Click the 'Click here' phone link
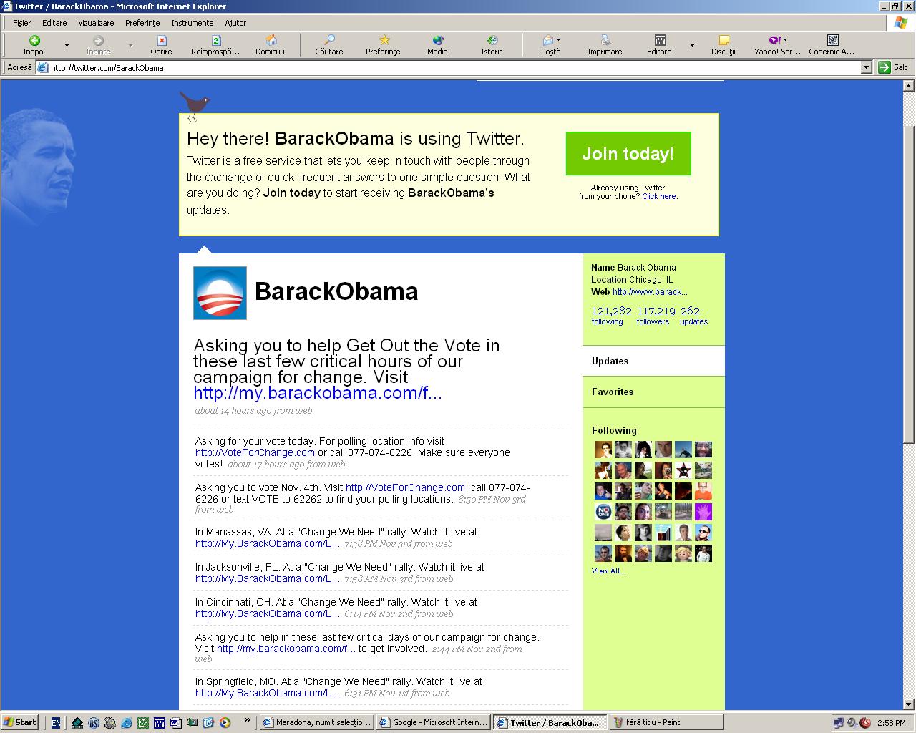916x733 pixels. (x=659, y=196)
